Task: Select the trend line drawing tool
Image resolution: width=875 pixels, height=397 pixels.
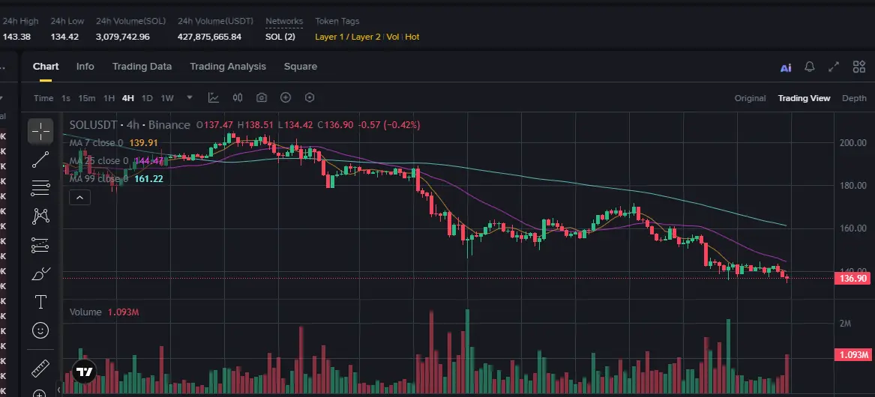Action: pyautogui.click(x=40, y=159)
